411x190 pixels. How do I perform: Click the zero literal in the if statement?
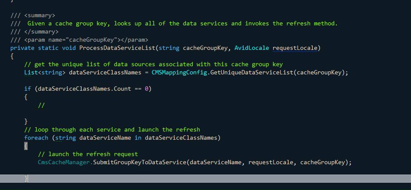pyautogui.click(x=146, y=89)
